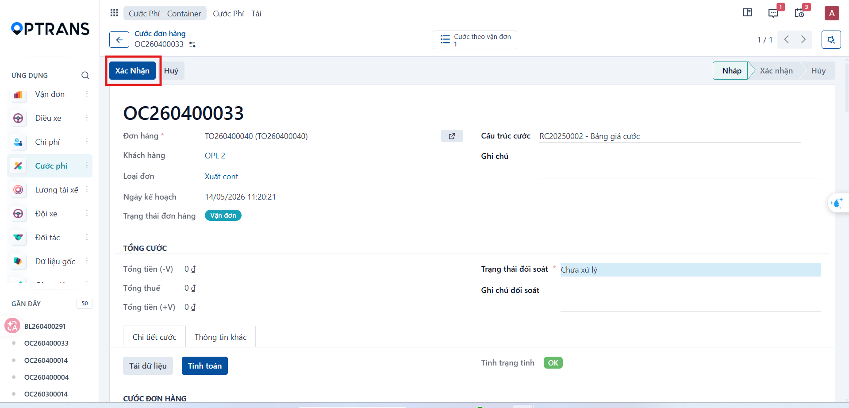849x408 pixels.
Task: Open Cước theo vận đơn smart button
Action: pos(475,40)
